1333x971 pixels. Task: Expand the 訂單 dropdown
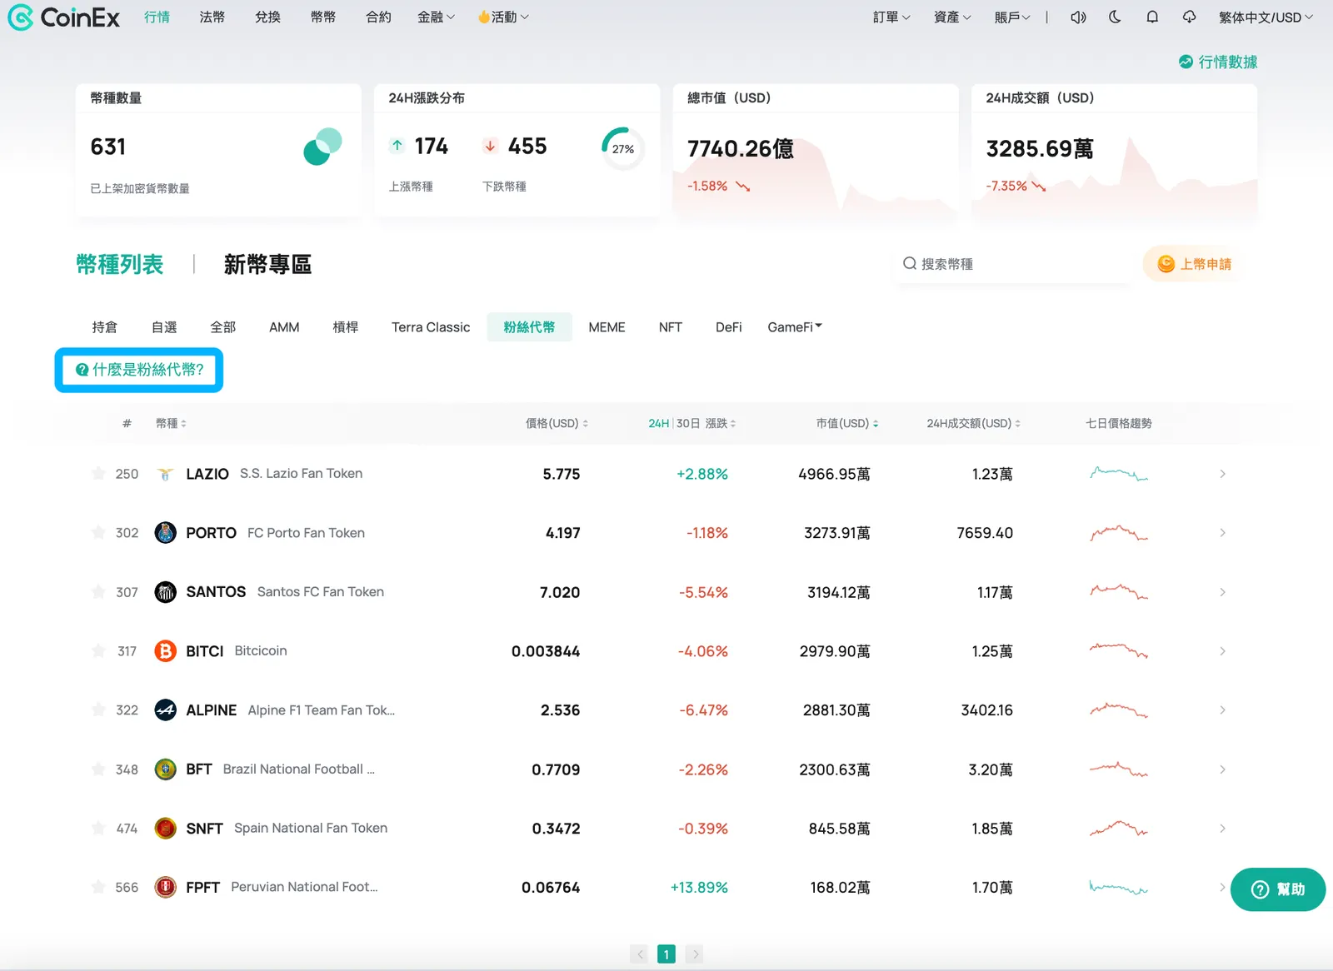coord(891,17)
